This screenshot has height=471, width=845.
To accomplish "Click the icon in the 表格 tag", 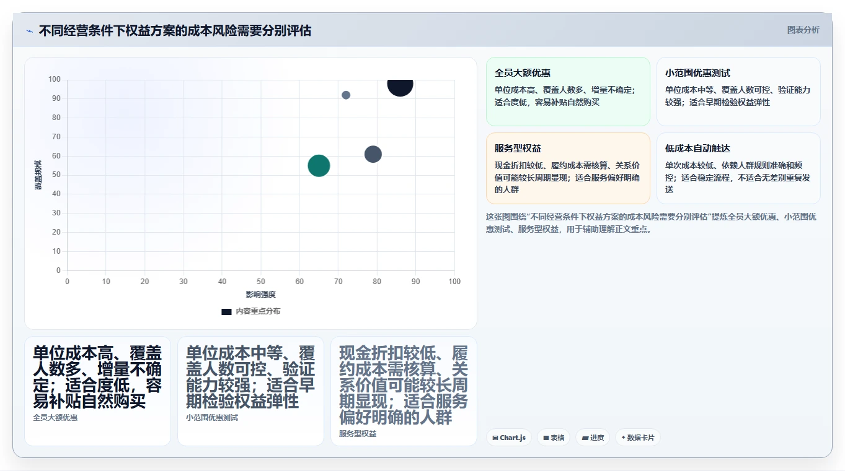I will tap(546, 438).
